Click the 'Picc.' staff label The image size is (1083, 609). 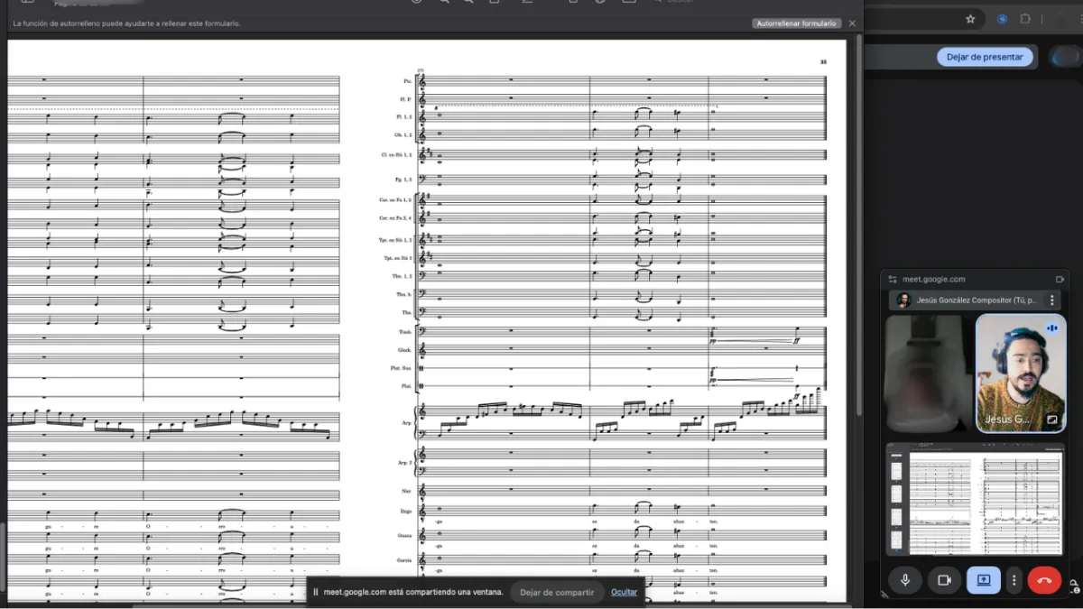coord(408,82)
